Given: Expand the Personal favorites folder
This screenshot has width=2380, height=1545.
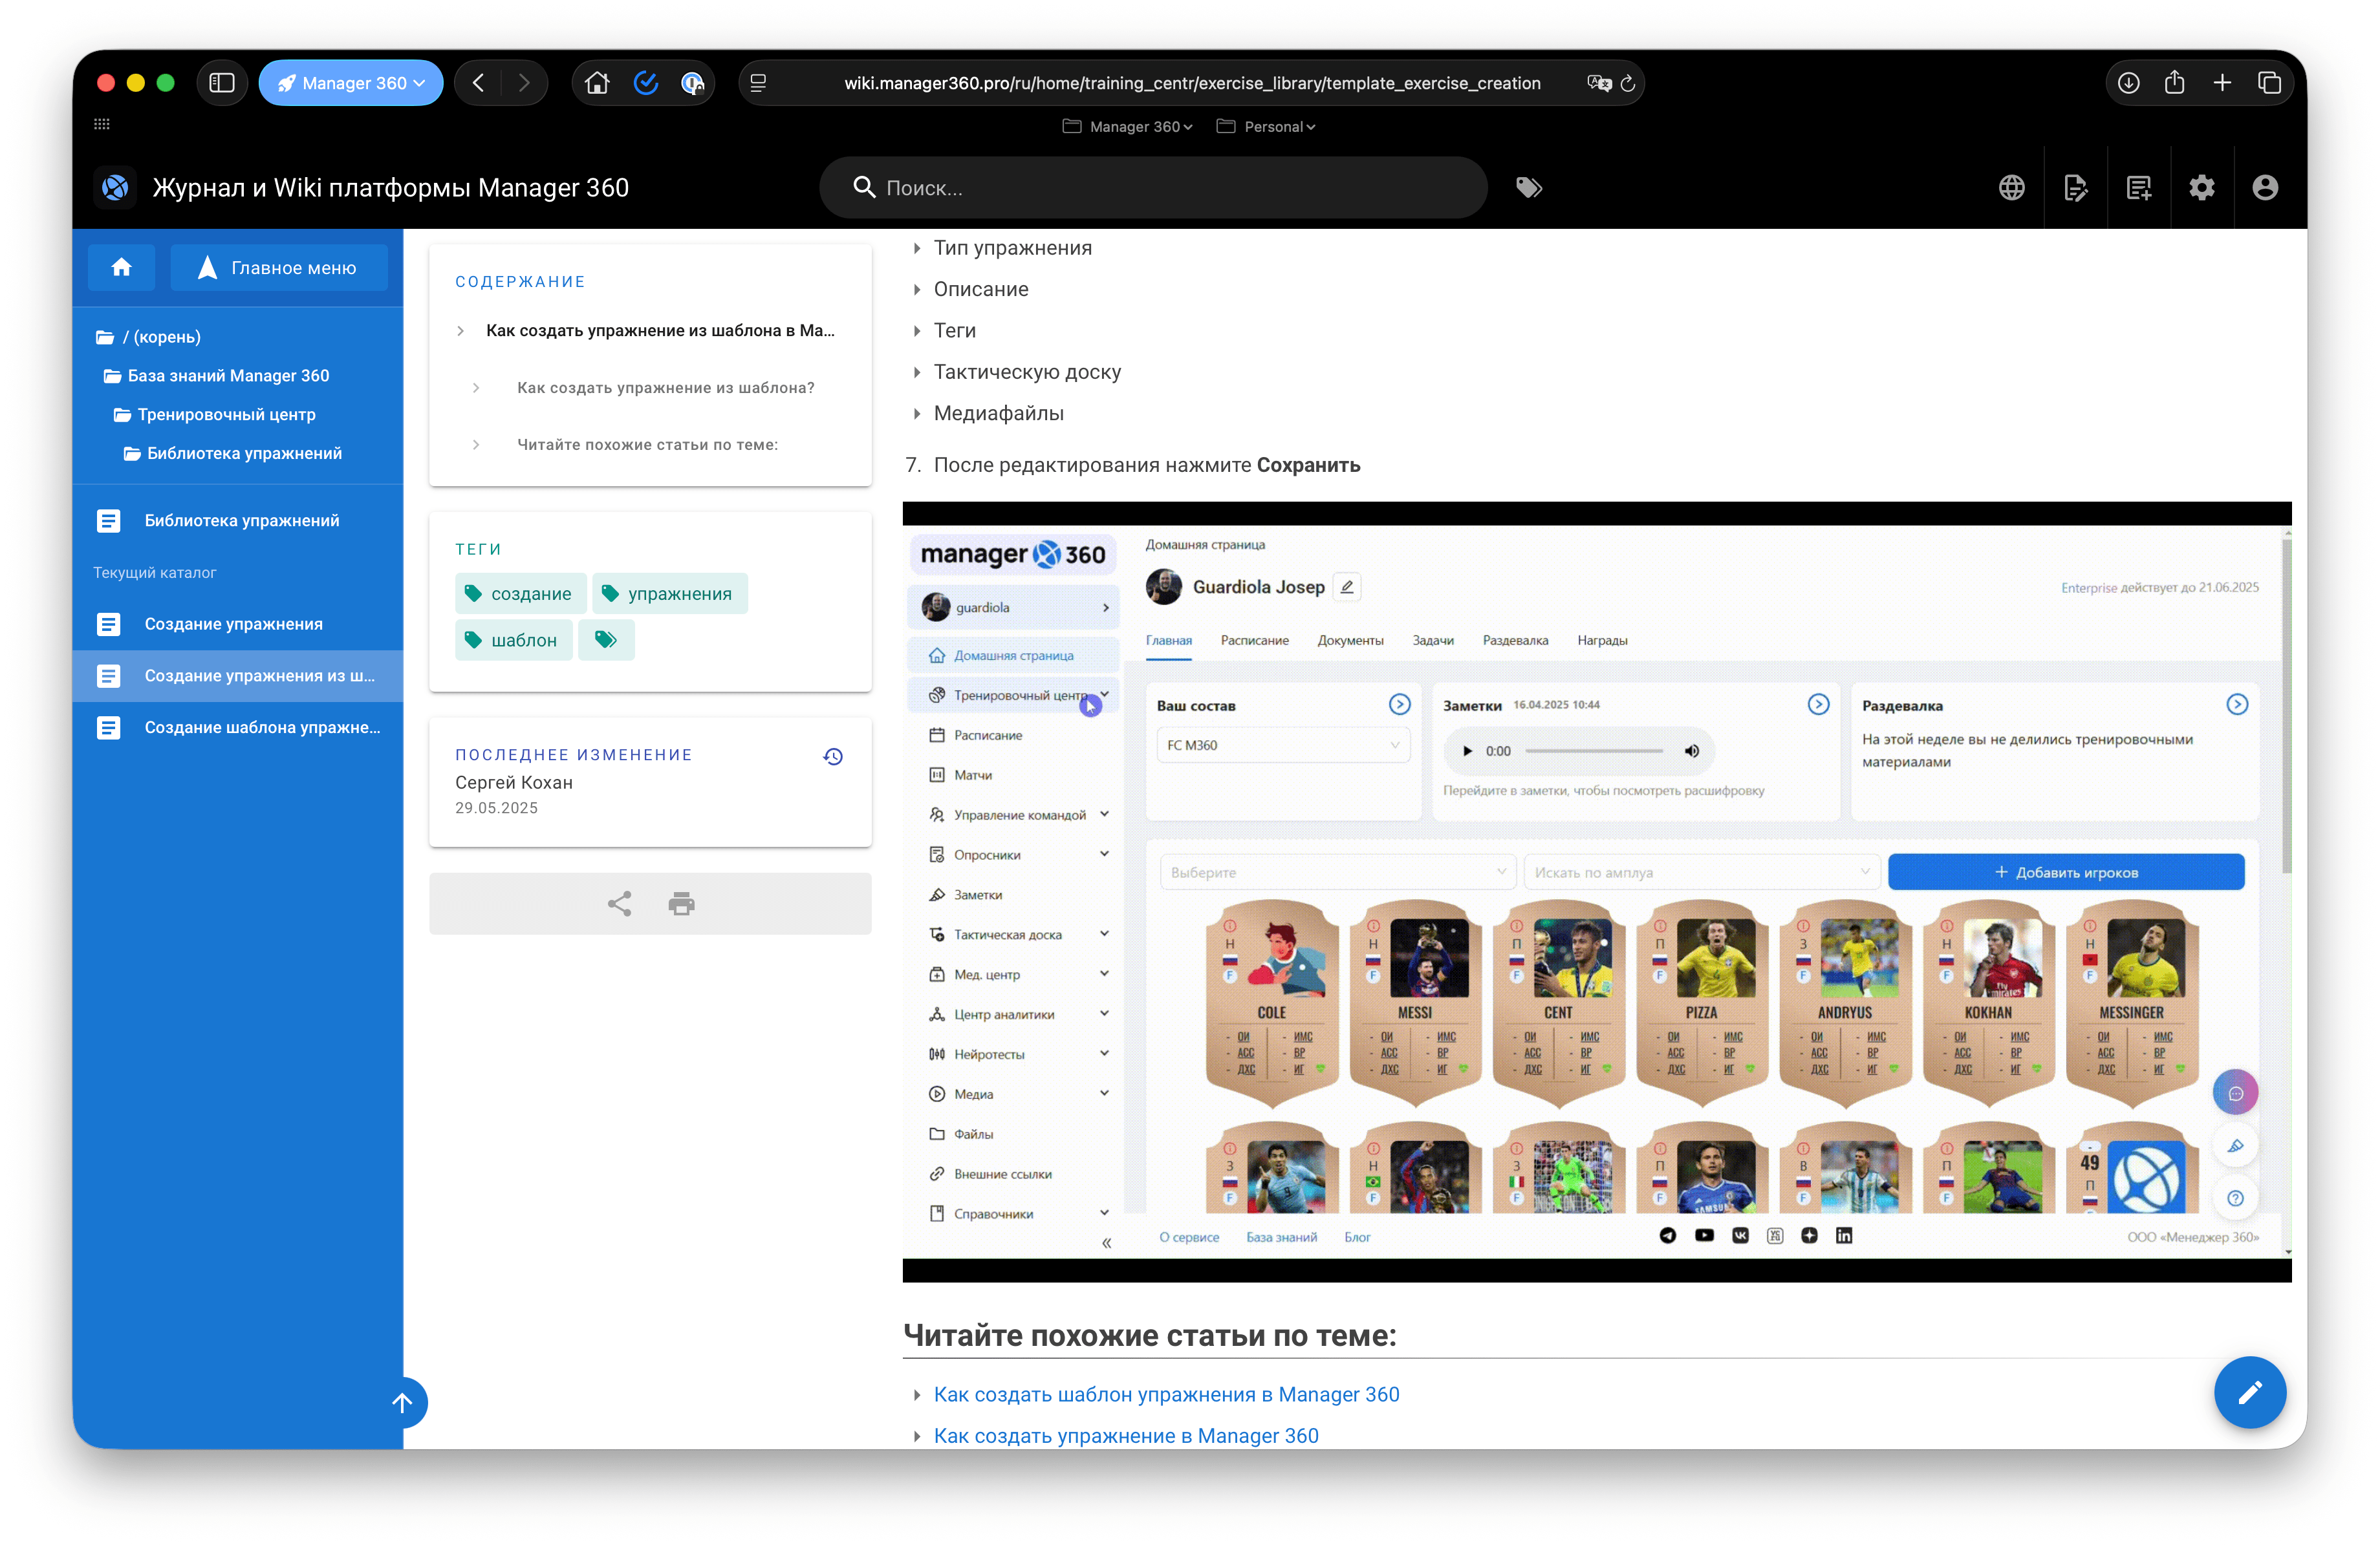Looking at the screenshot, I should tap(1266, 127).
